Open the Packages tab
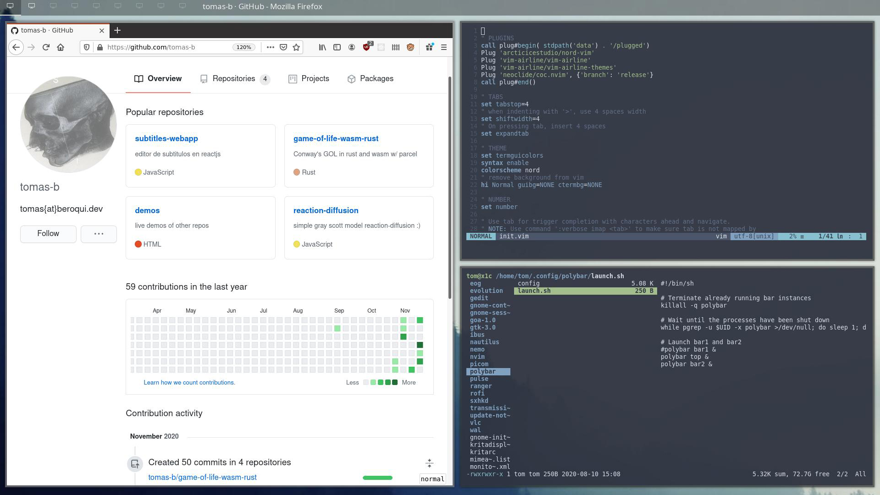The width and height of the screenshot is (880, 495). tap(371, 79)
